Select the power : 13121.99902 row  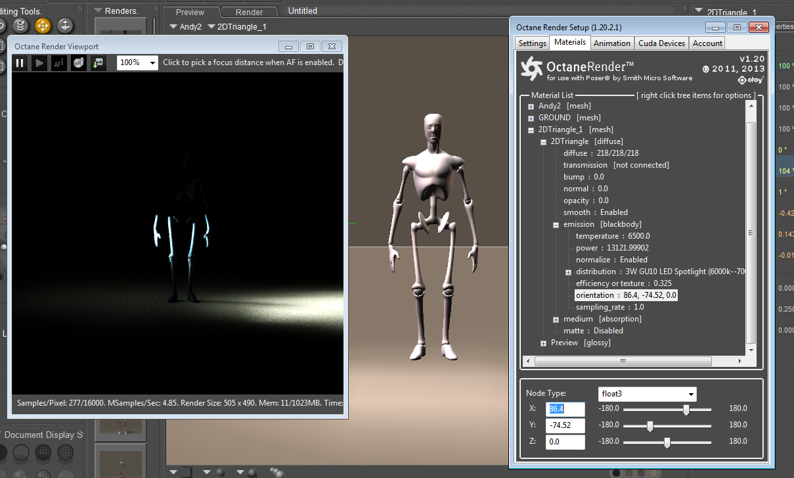point(612,248)
